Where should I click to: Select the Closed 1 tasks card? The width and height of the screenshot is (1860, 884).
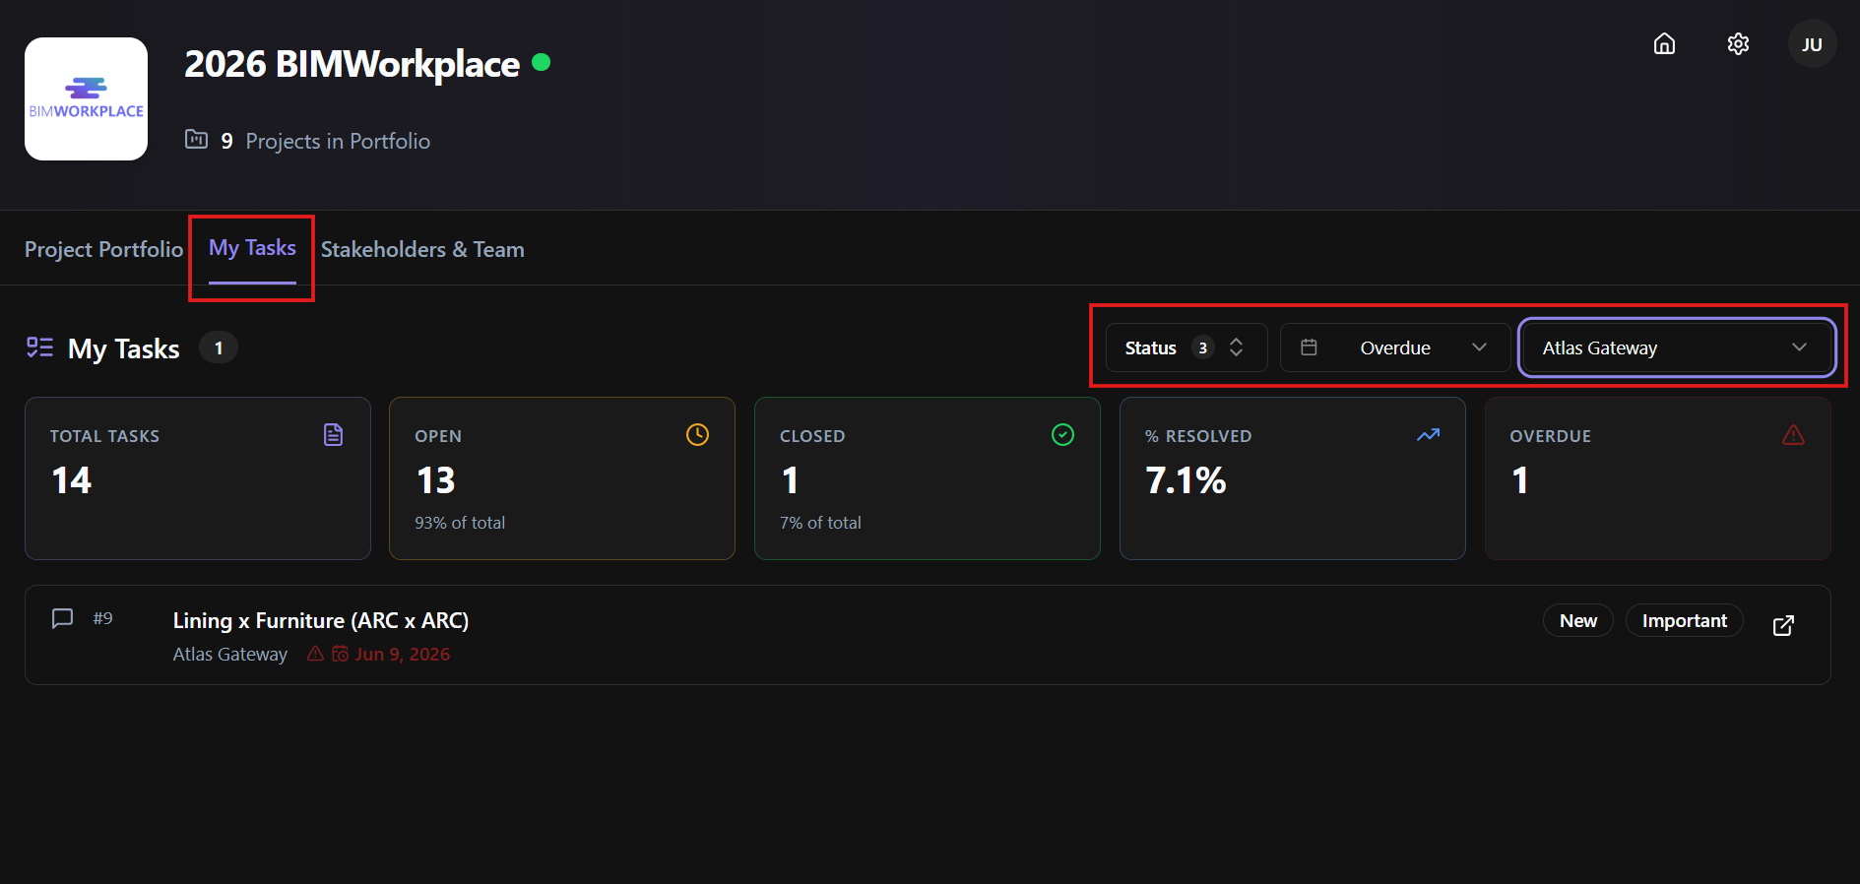pyautogui.click(x=928, y=478)
